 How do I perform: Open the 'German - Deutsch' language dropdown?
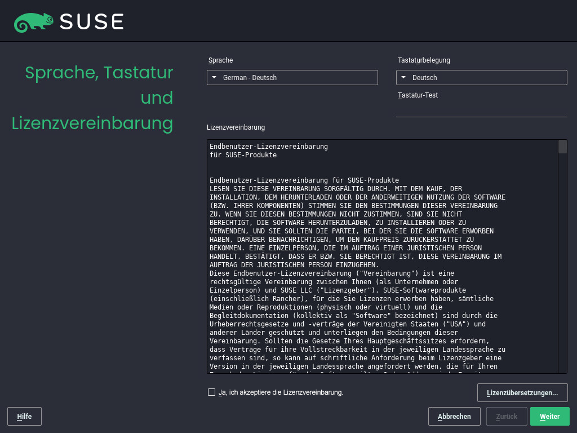point(292,78)
